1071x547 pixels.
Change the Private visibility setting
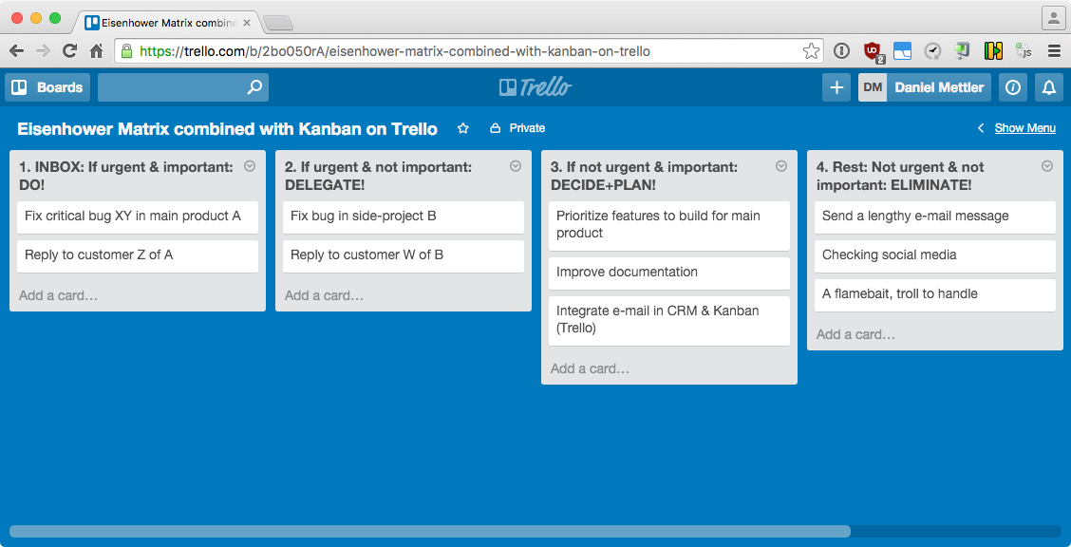coord(517,128)
